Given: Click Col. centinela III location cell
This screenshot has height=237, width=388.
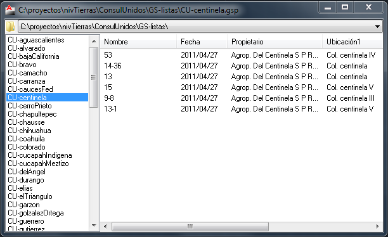Looking at the screenshot, I should pos(351,98).
